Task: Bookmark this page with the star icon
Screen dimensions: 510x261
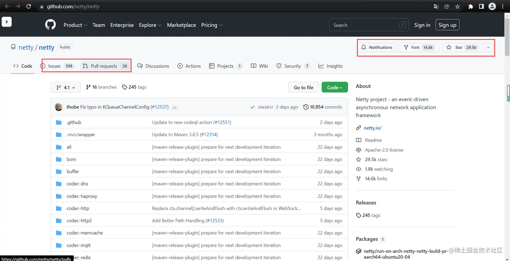Action: [x=457, y=6]
